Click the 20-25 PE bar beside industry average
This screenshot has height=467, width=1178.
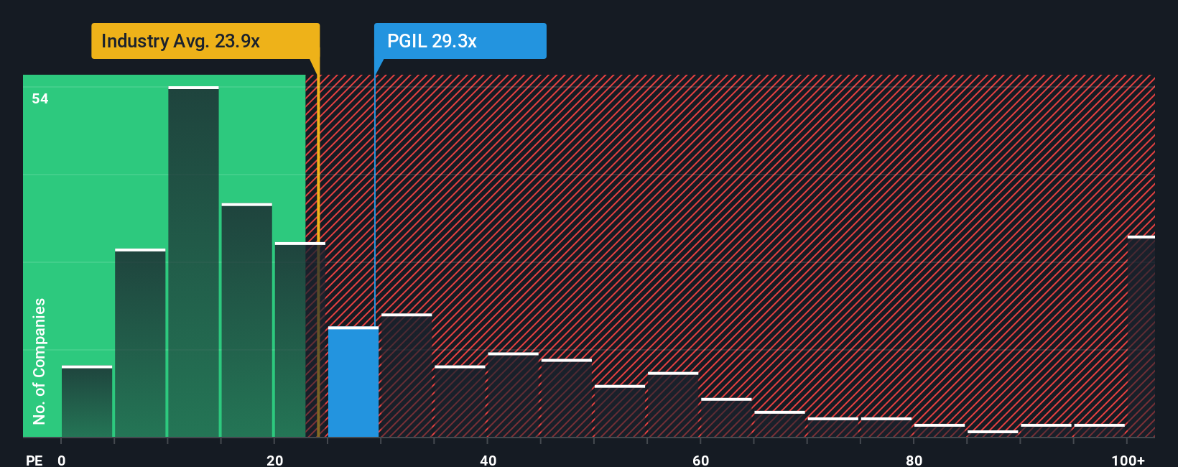point(300,340)
